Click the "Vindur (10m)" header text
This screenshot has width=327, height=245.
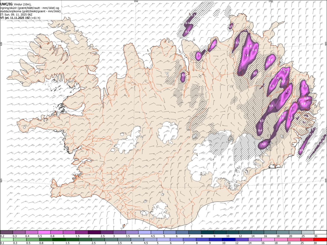coord(22,4)
